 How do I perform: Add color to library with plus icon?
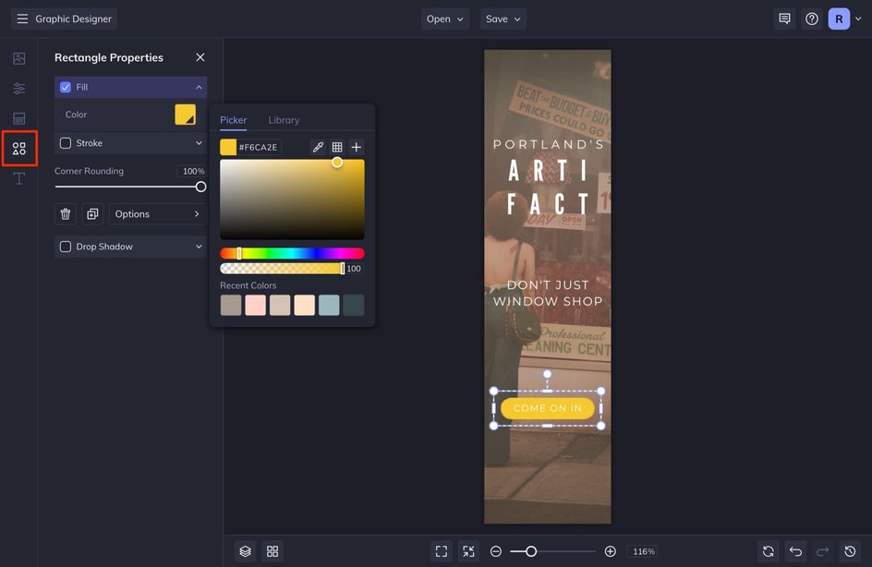coord(357,147)
